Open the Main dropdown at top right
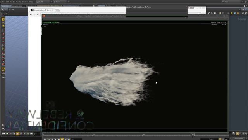 pos(231,2)
